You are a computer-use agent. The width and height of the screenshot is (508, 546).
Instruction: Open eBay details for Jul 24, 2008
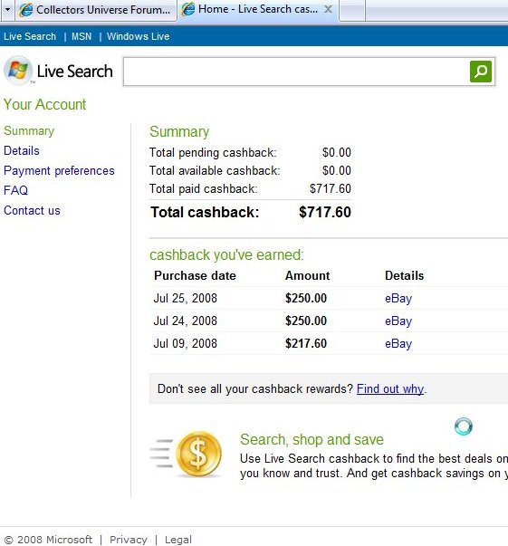click(x=398, y=321)
